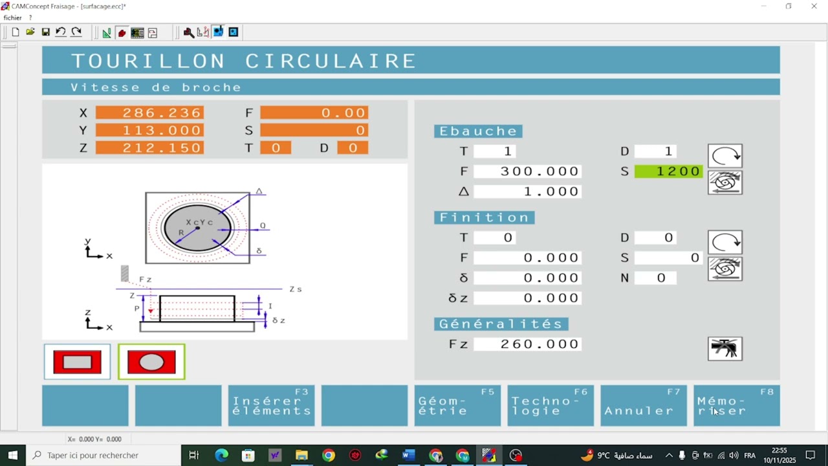
Task: Open the Microsoft Store taskbar icon
Action: click(x=248, y=456)
